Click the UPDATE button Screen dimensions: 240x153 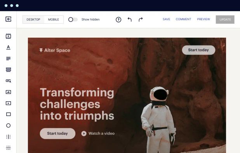(x=225, y=19)
